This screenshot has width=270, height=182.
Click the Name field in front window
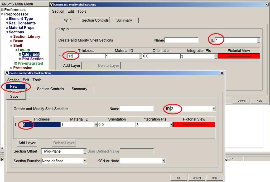tap(137, 108)
